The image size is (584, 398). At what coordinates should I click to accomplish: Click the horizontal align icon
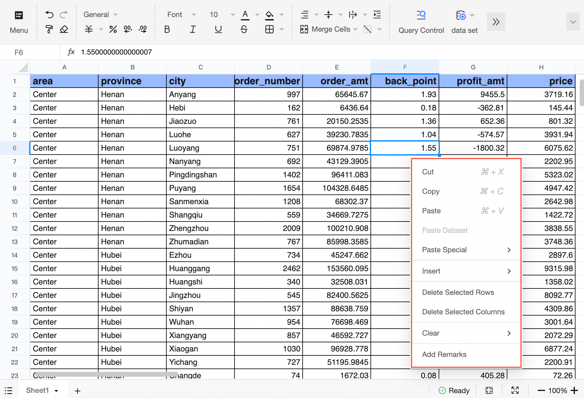pyautogui.click(x=305, y=15)
